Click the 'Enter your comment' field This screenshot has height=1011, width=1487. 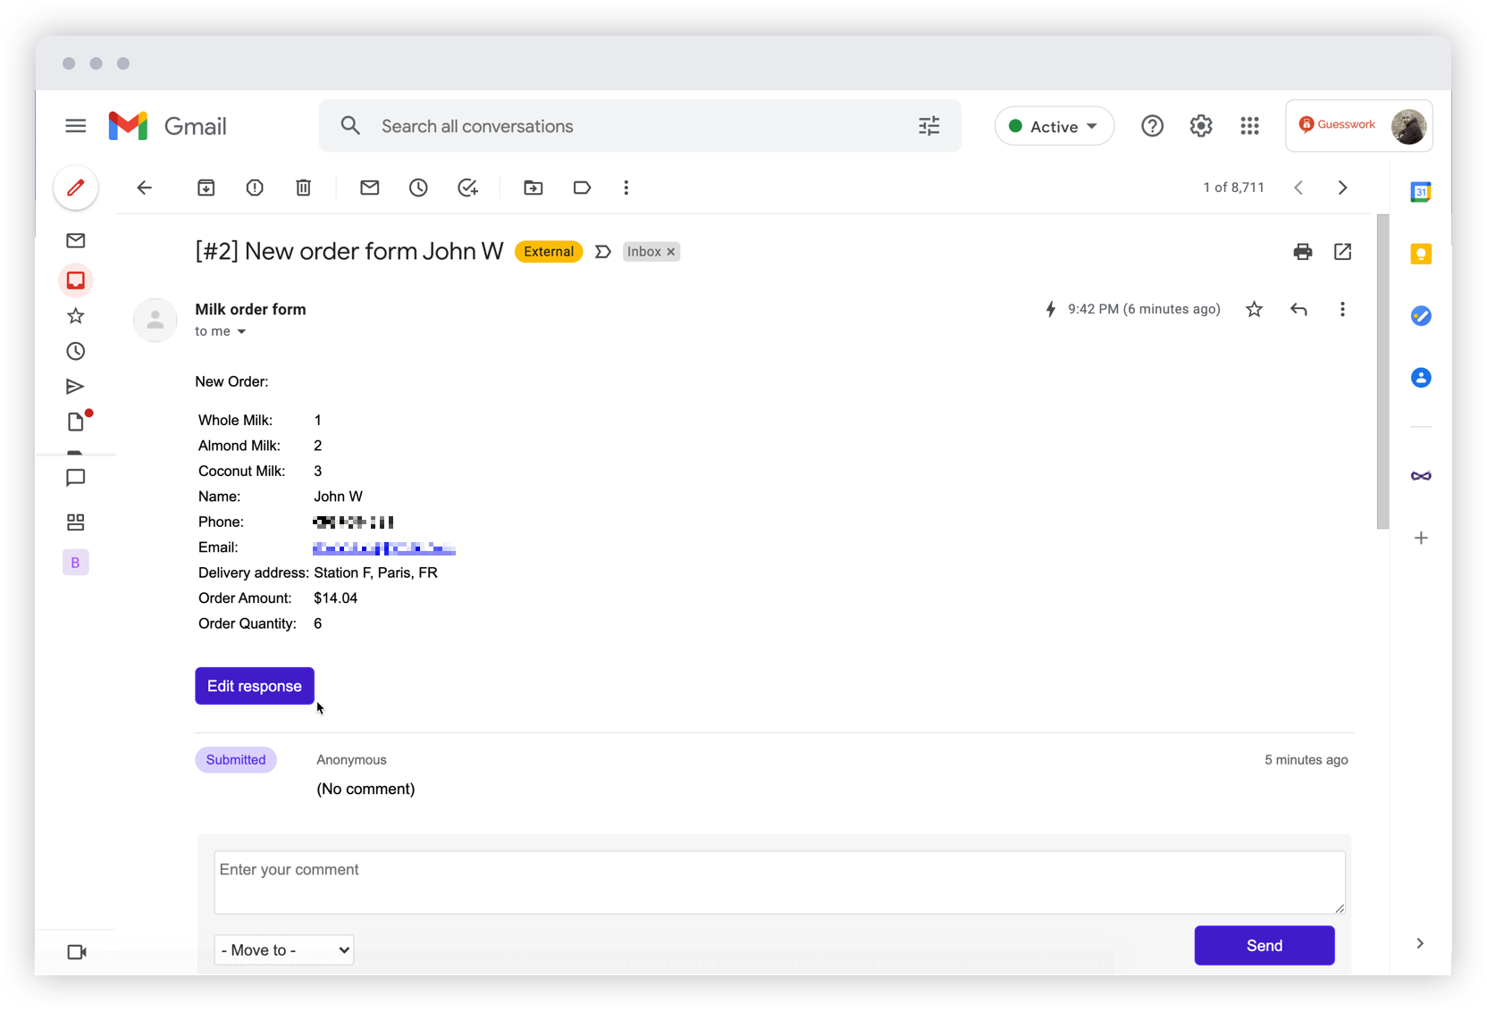coord(778,882)
